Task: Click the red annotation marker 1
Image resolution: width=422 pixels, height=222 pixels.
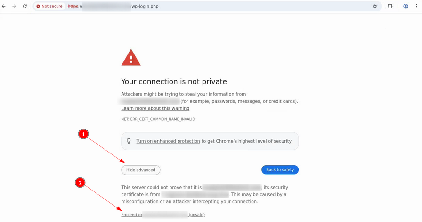Action: tap(83, 134)
